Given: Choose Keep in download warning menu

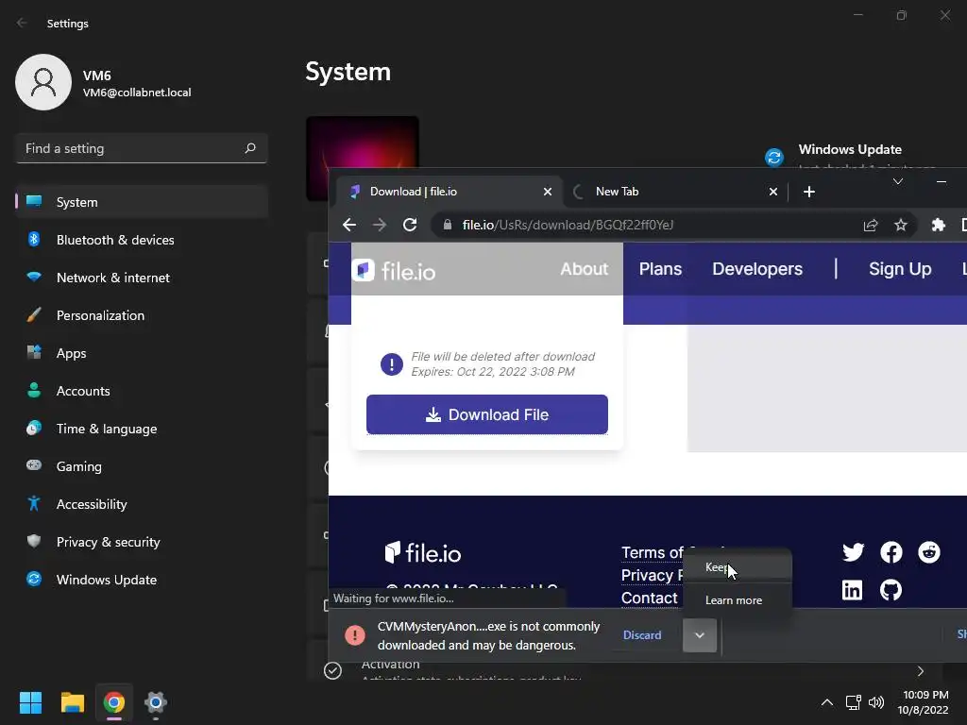Looking at the screenshot, I should [x=737, y=567].
